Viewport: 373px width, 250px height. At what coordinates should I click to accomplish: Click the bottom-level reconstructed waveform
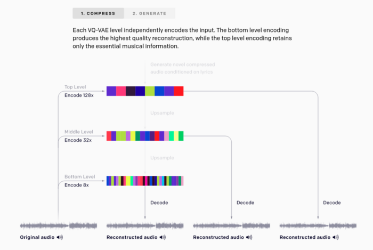(x=145, y=225)
